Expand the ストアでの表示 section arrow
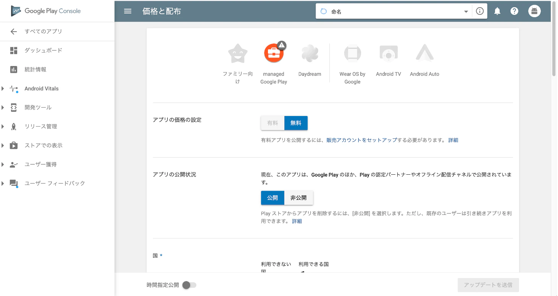The image size is (558, 296). tap(3, 145)
